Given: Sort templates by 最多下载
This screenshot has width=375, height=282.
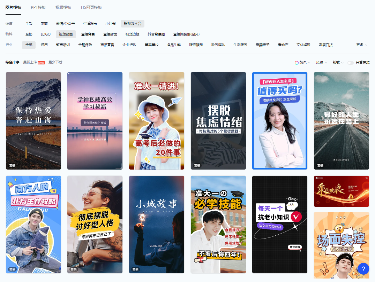Looking at the screenshot, I should pos(55,62).
